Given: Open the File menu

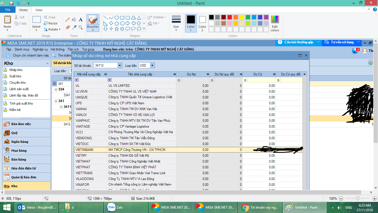Looking at the screenshot, I should coord(8,10).
